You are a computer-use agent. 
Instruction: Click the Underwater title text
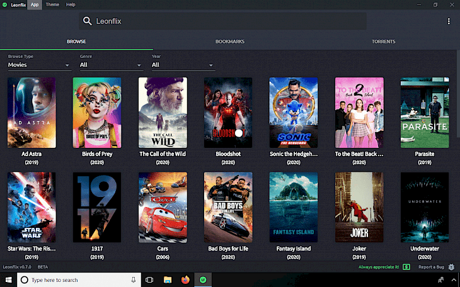425,249
